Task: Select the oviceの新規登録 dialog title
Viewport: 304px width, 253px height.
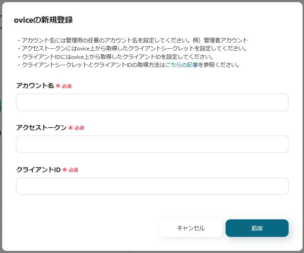Action: coord(43,20)
